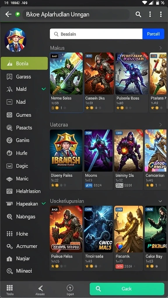This screenshot has width=168, height=298.
Task: Tap the battery icon in the status bar
Action: (x=157, y=3)
